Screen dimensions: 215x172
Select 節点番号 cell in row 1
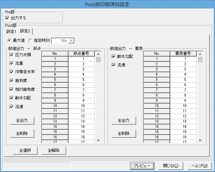(81, 59)
